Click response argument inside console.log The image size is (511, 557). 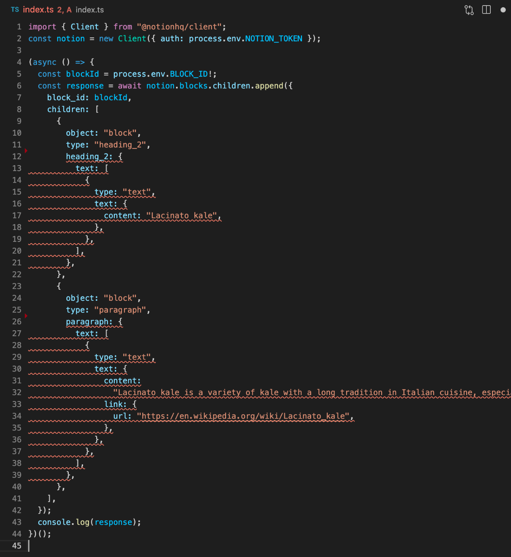click(113, 522)
